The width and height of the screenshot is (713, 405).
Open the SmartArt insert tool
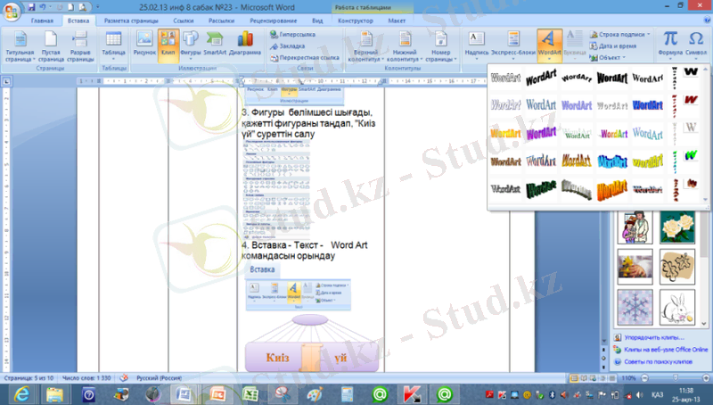[x=214, y=43]
